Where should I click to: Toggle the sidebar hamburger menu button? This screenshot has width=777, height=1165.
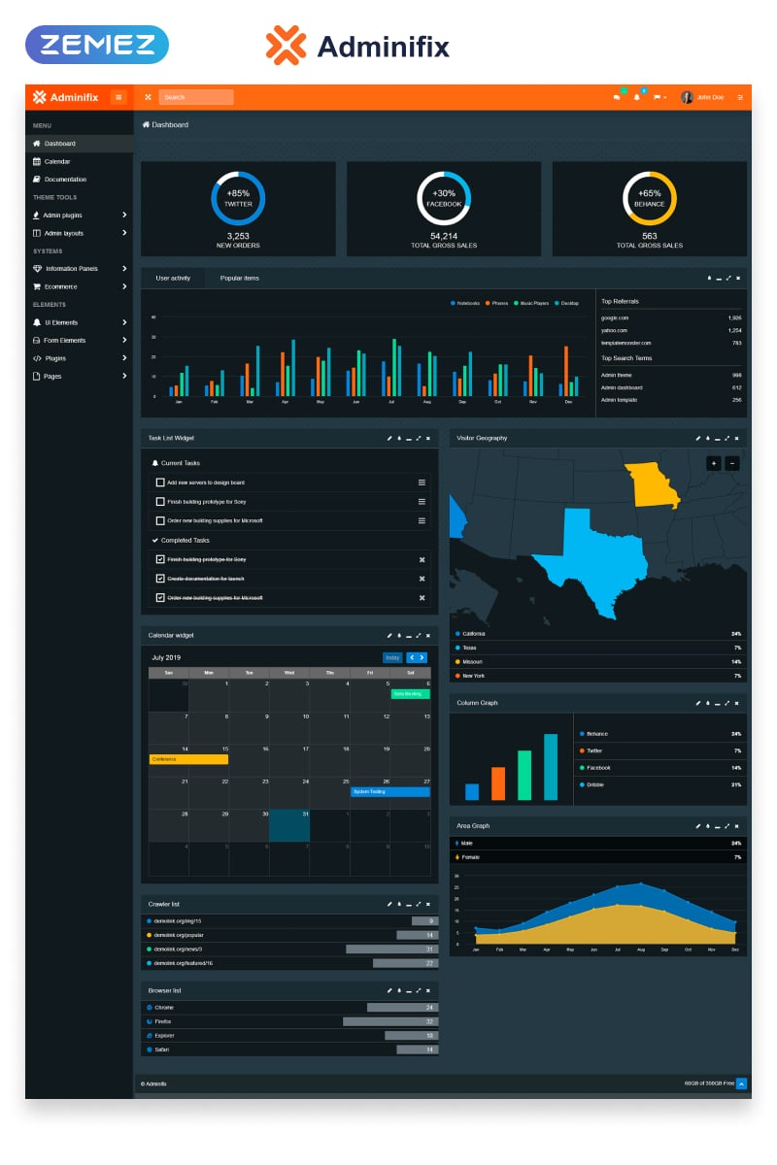[x=118, y=97]
